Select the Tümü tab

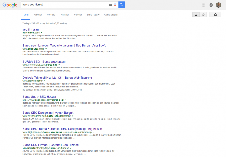(25, 15)
